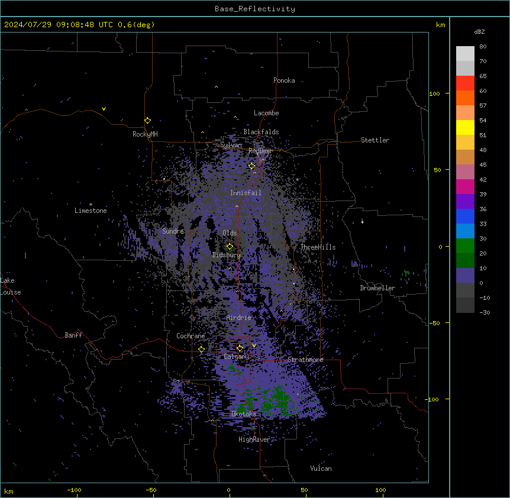Click the Olds city label

[230, 233]
